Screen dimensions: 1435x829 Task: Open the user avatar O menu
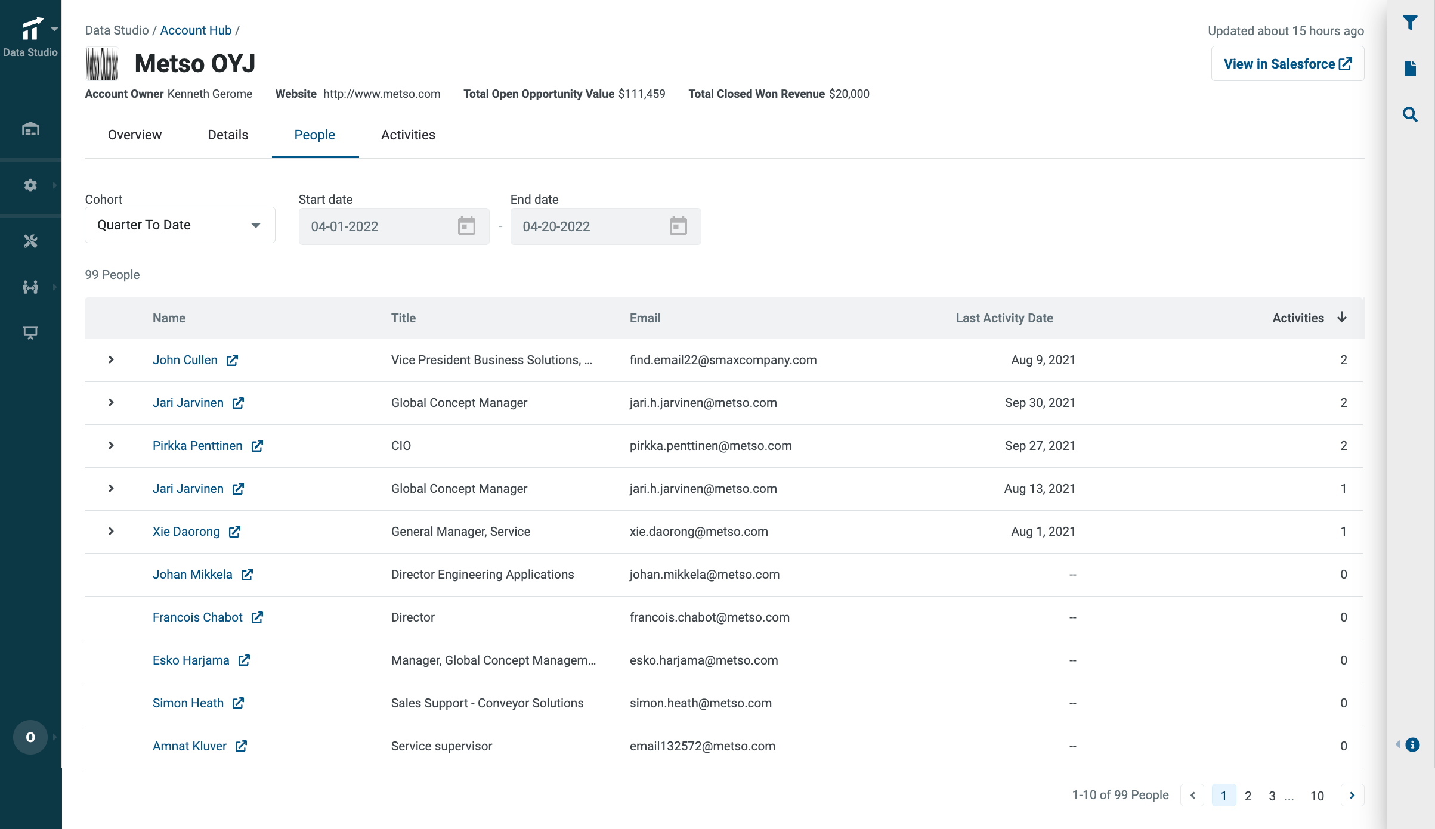pyautogui.click(x=30, y=737)
